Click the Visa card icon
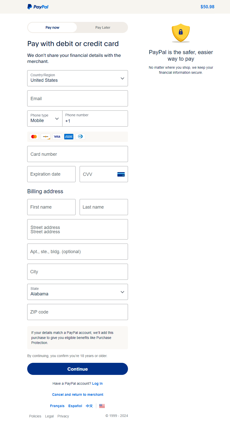The width and height of the screenshot is (230, 430). coord(57,137)
